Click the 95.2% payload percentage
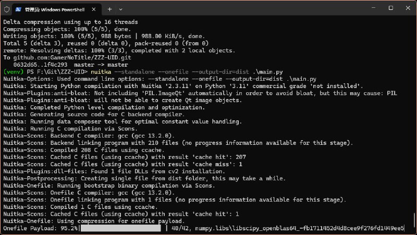Viewport: 417px width, 235px height. (x=67, y=228)
